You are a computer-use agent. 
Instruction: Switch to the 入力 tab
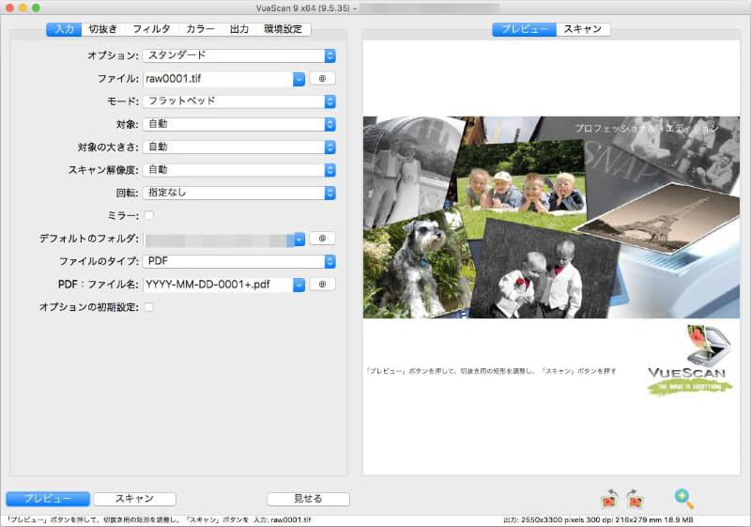[64, 29]
